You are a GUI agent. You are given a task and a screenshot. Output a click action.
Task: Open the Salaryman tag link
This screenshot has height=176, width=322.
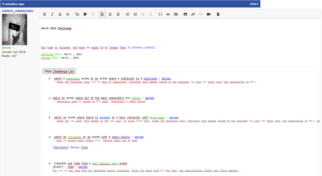[150, 78]
